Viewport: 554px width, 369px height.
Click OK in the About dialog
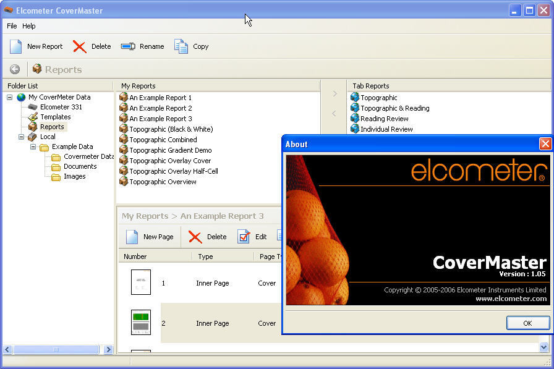click(x=528, y=323)
